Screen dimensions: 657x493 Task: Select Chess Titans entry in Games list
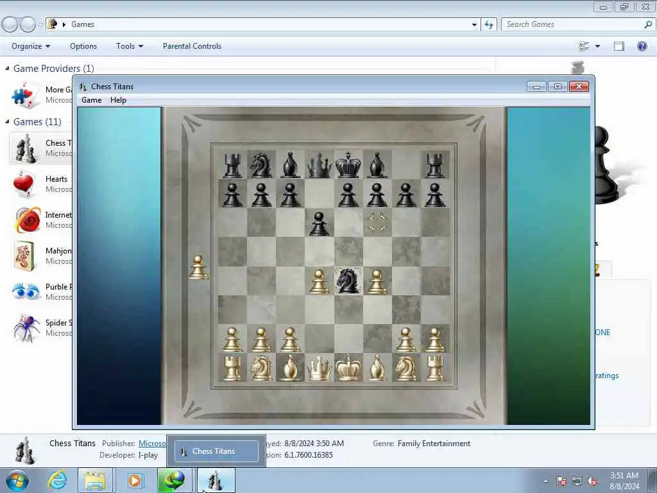tap(41, 148)
